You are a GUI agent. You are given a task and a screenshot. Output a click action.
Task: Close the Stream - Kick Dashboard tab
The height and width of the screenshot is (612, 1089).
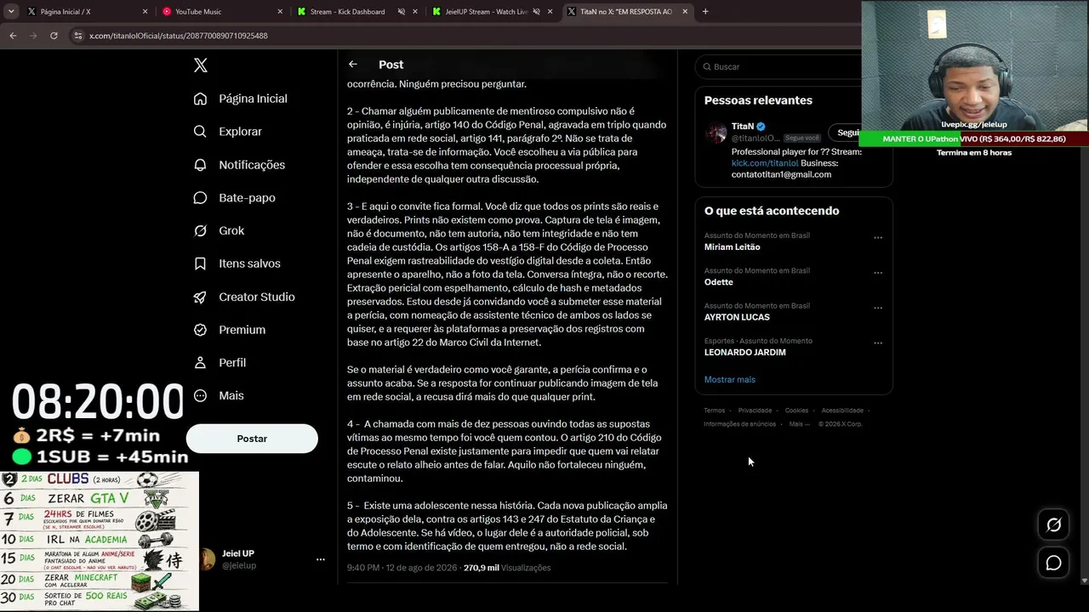click(414, 12)
